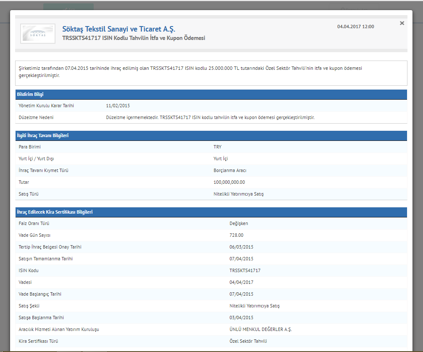The width and height of the screenshot is (423, 352).
Task: Open Söktaş Tekstil Sanayi ve Ticaret A.Ş. link
Action: [118, 29]
